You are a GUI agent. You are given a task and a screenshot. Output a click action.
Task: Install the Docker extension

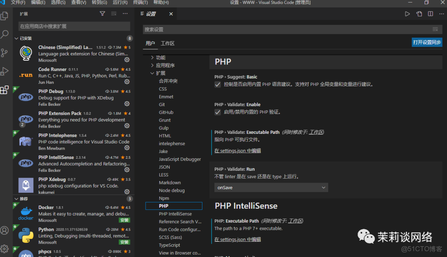tap(124, 220)
